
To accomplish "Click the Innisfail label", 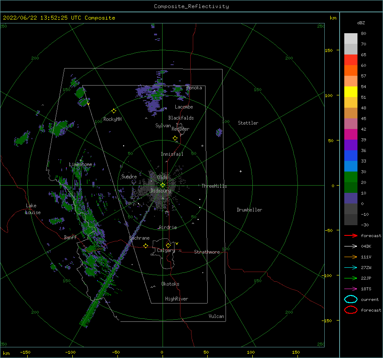I will tap(172, 154).
